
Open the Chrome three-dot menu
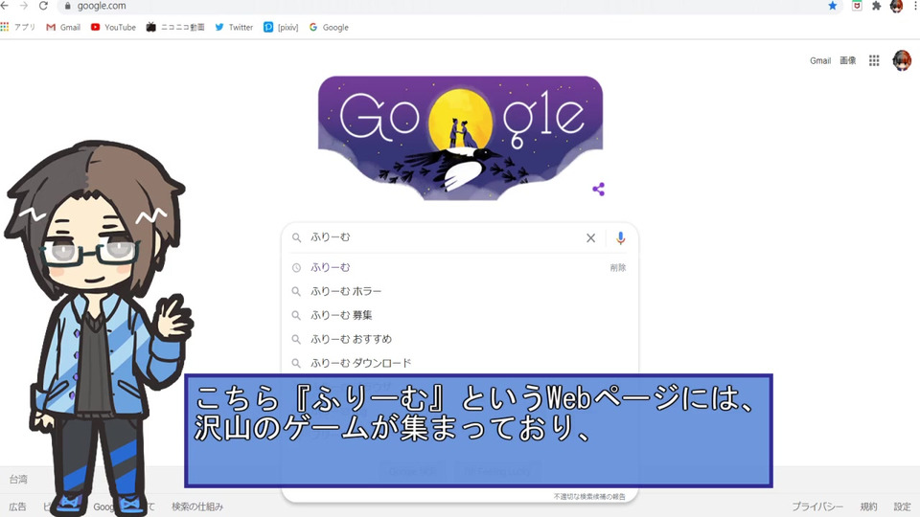pos(915,6)
